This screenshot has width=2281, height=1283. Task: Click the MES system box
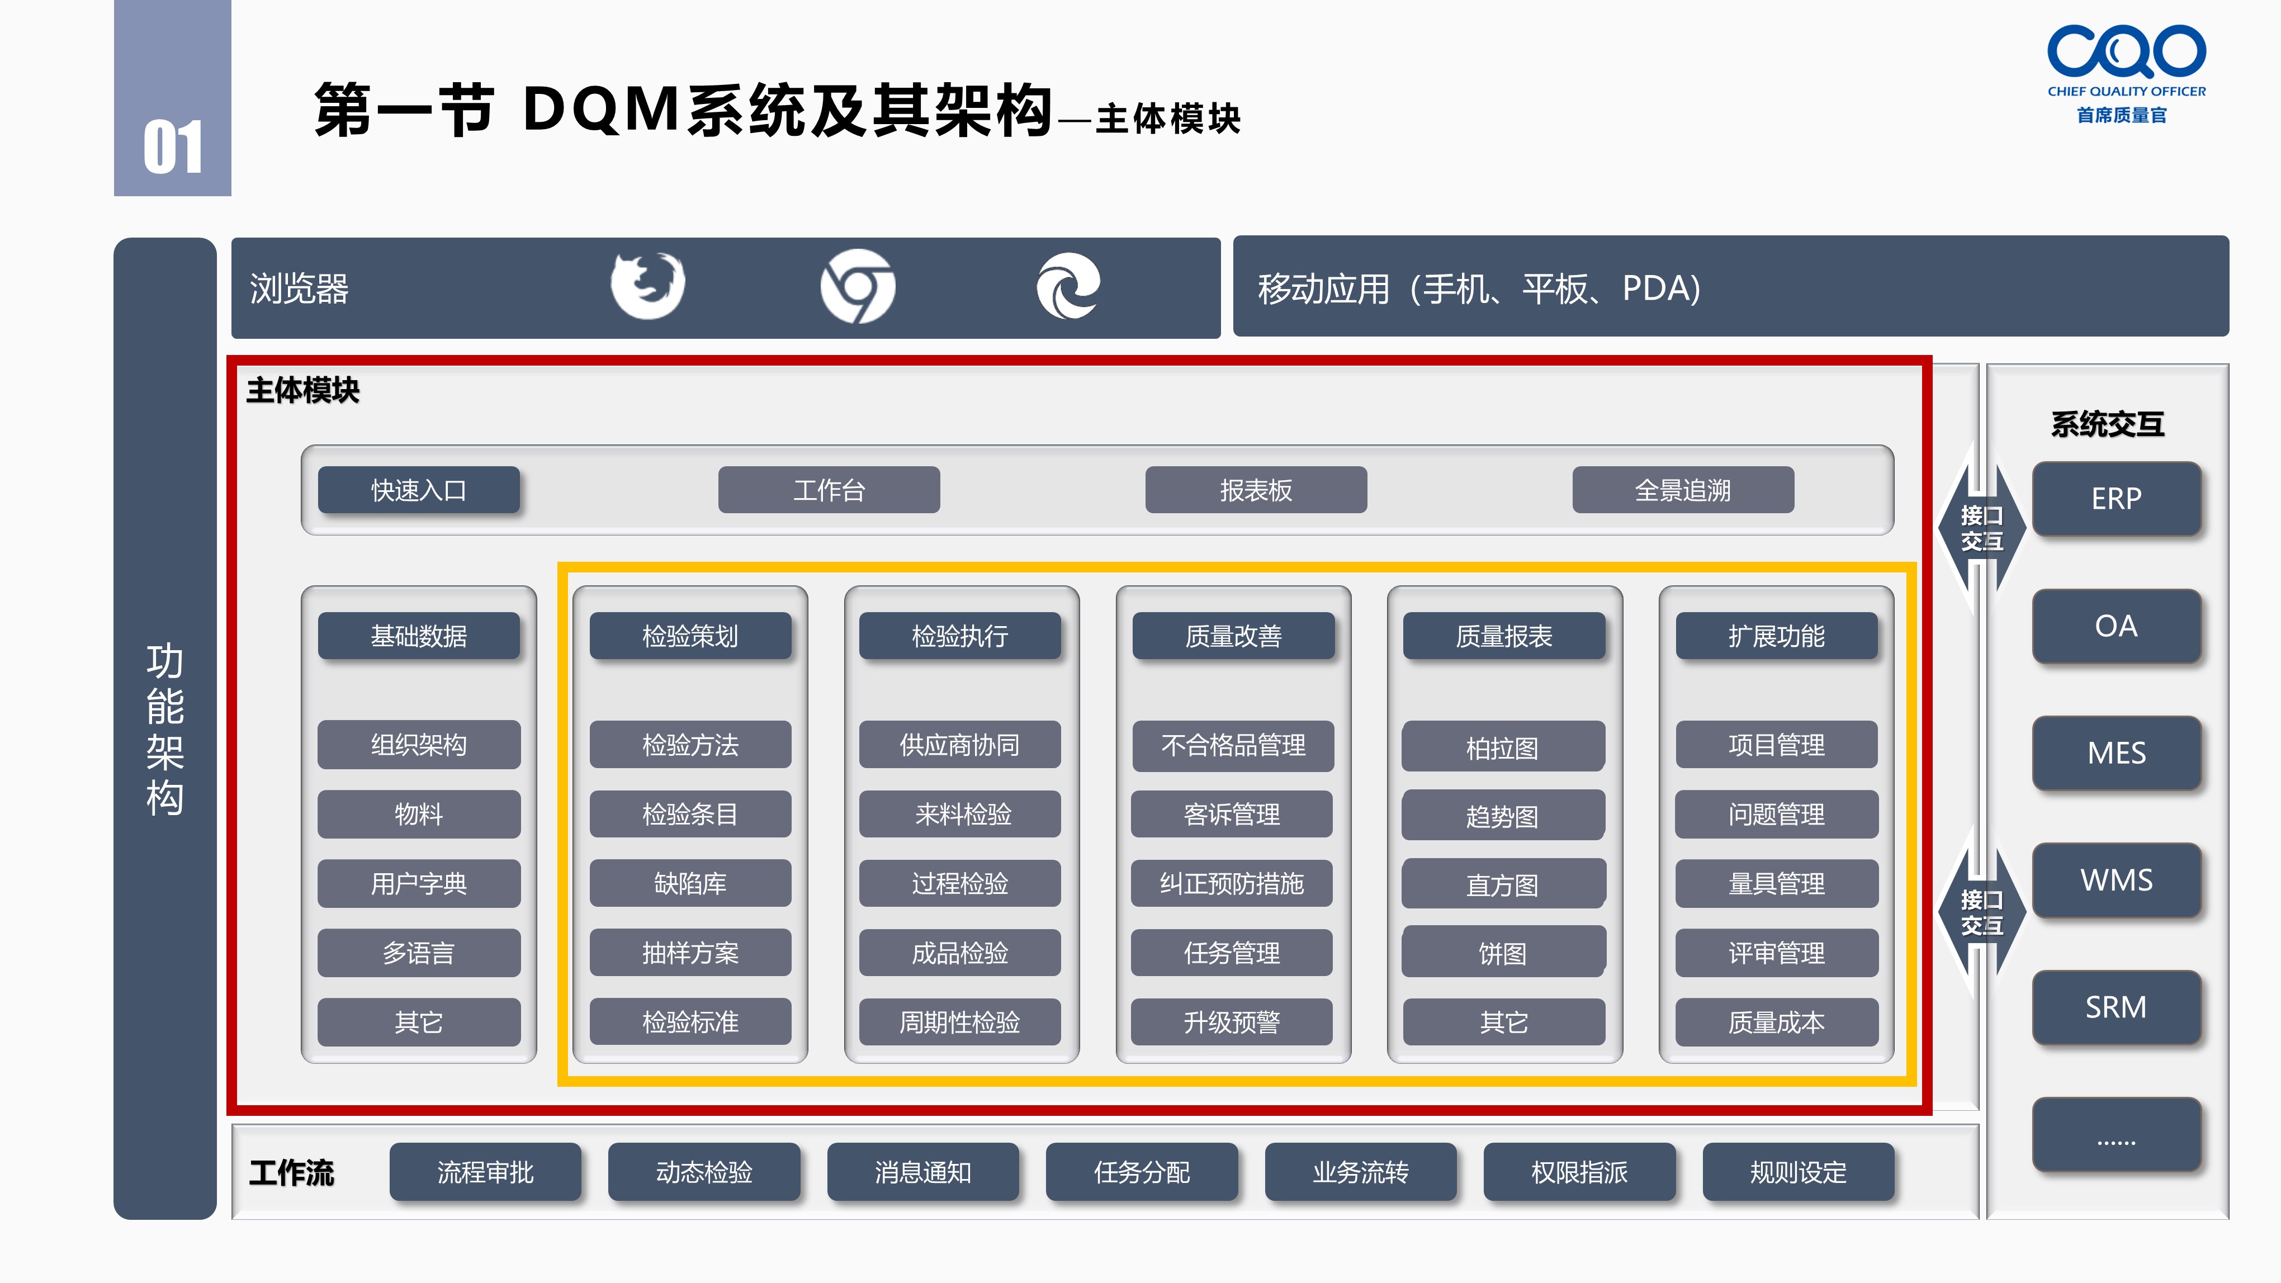click(x=2116, y=752)
